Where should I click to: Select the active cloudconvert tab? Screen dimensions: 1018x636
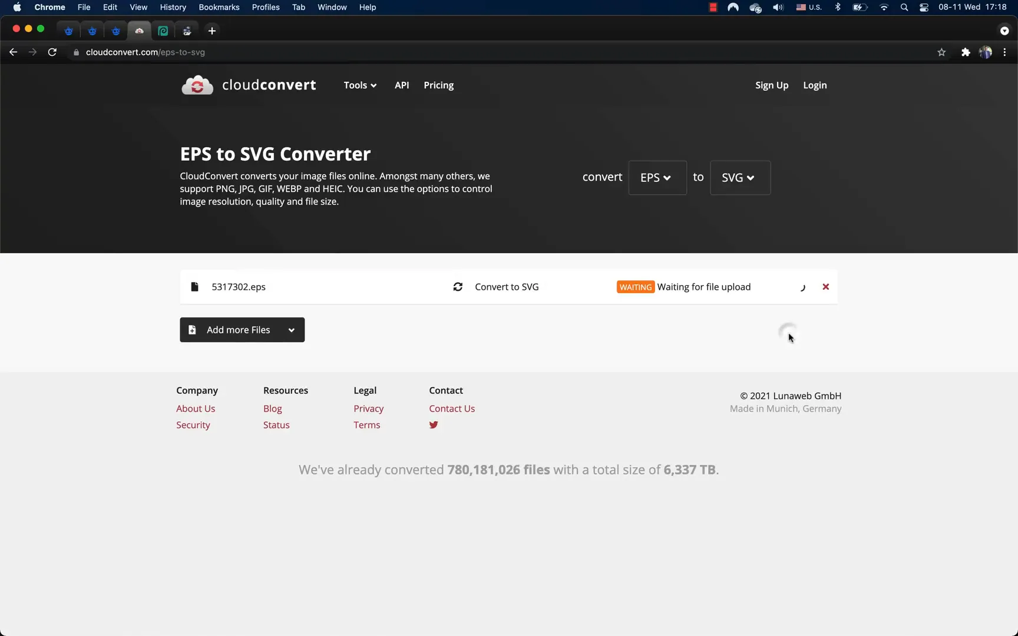click(139, 31)
